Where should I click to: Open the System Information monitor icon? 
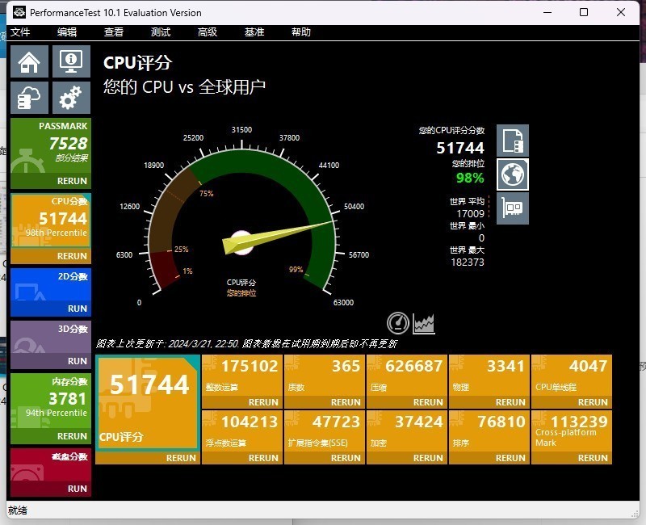point(71,61)
